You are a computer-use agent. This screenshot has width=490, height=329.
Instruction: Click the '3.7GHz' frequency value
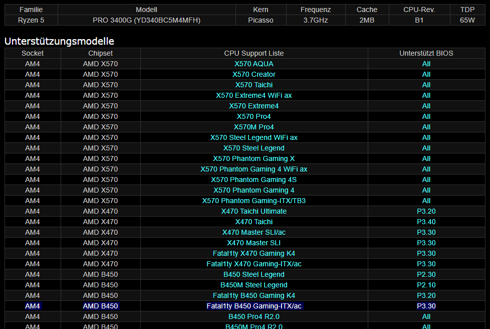tap(316, 21)
